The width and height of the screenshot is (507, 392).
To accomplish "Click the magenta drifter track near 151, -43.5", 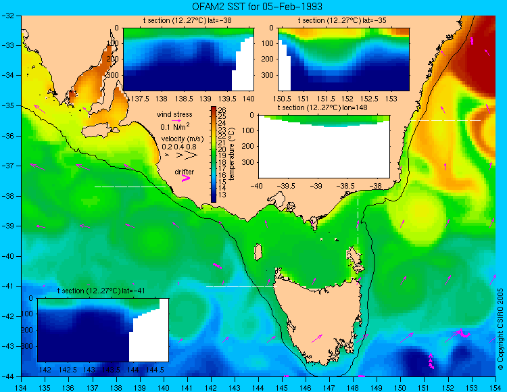I will pos(431,361).
